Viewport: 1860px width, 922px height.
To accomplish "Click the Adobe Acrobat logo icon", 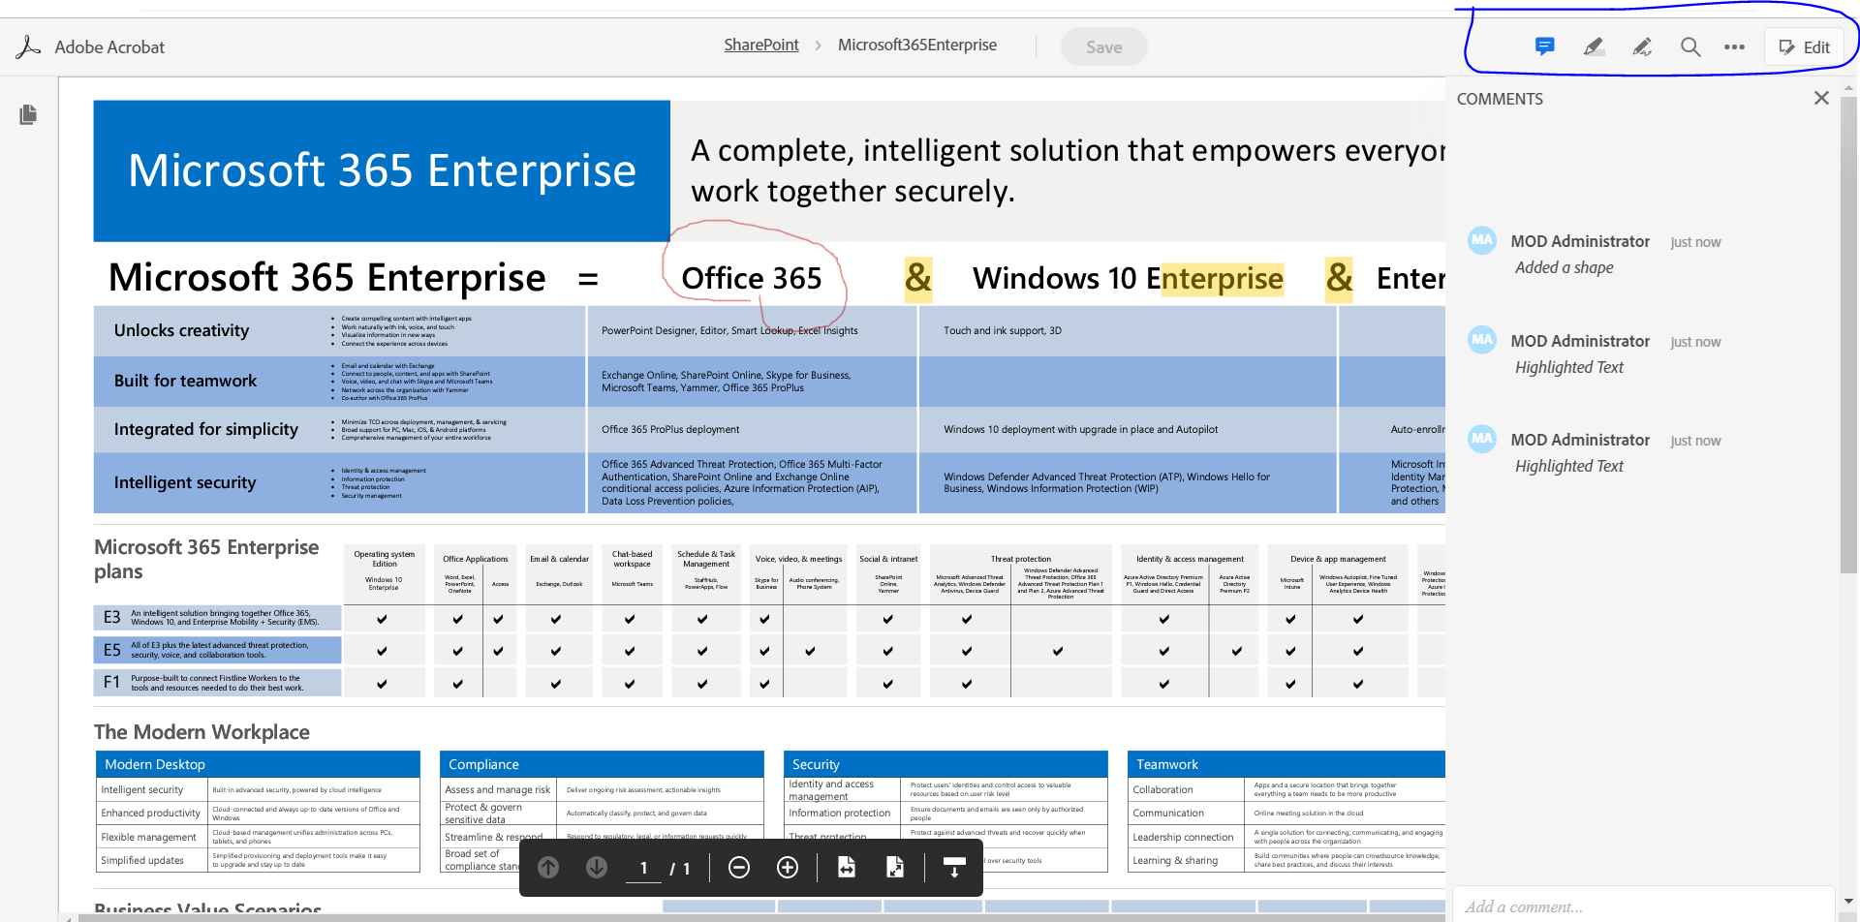I will click(x=29, y=46).
